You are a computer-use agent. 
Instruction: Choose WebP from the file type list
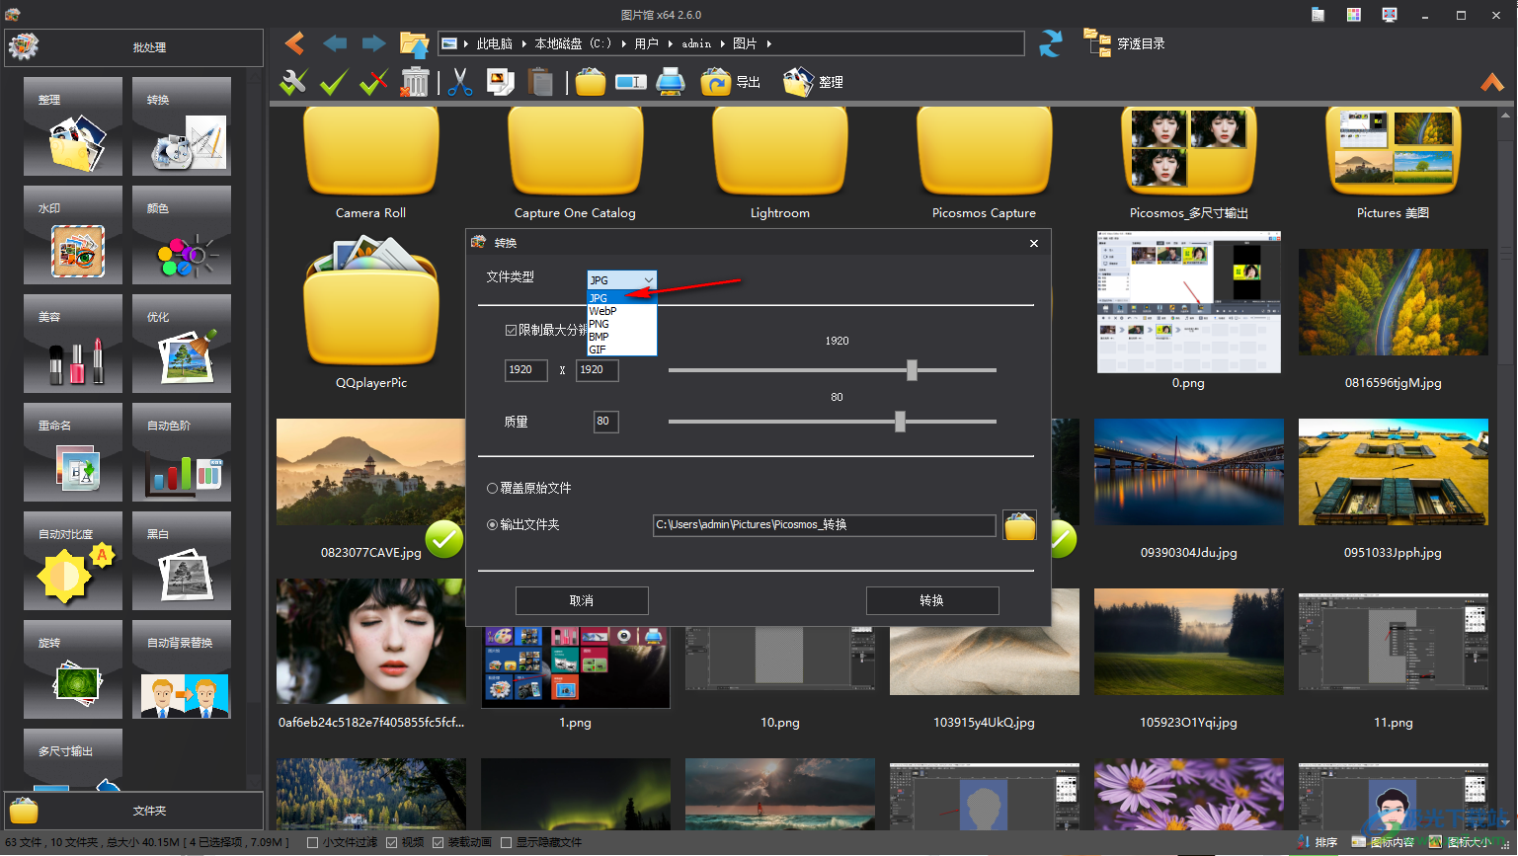(621, 310)
